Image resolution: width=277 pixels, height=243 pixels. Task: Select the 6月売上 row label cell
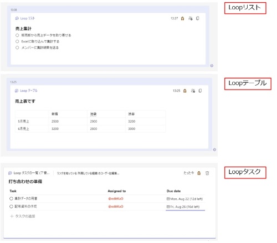click(32, 129)
